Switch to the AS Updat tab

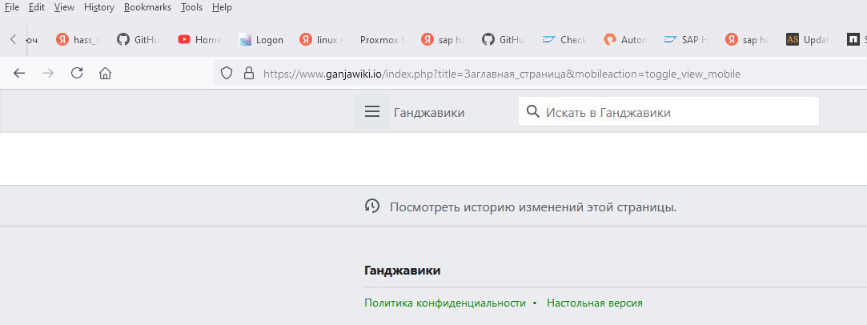coord(808,40)
